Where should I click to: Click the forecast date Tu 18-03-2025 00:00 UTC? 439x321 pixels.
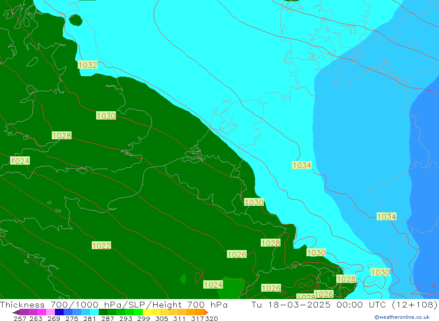point(320,304)
